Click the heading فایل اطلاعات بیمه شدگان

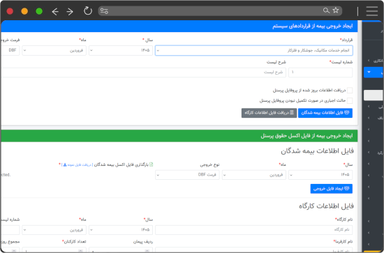tap(317, 151)
